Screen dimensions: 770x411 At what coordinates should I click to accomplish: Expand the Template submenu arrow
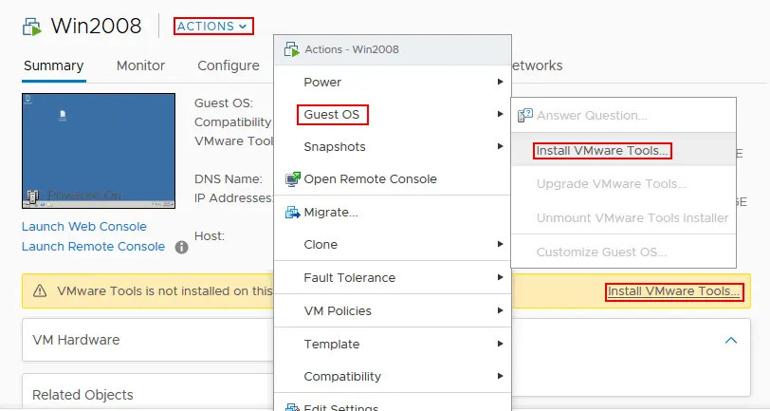pyautogui.click(x=500, y=344)
